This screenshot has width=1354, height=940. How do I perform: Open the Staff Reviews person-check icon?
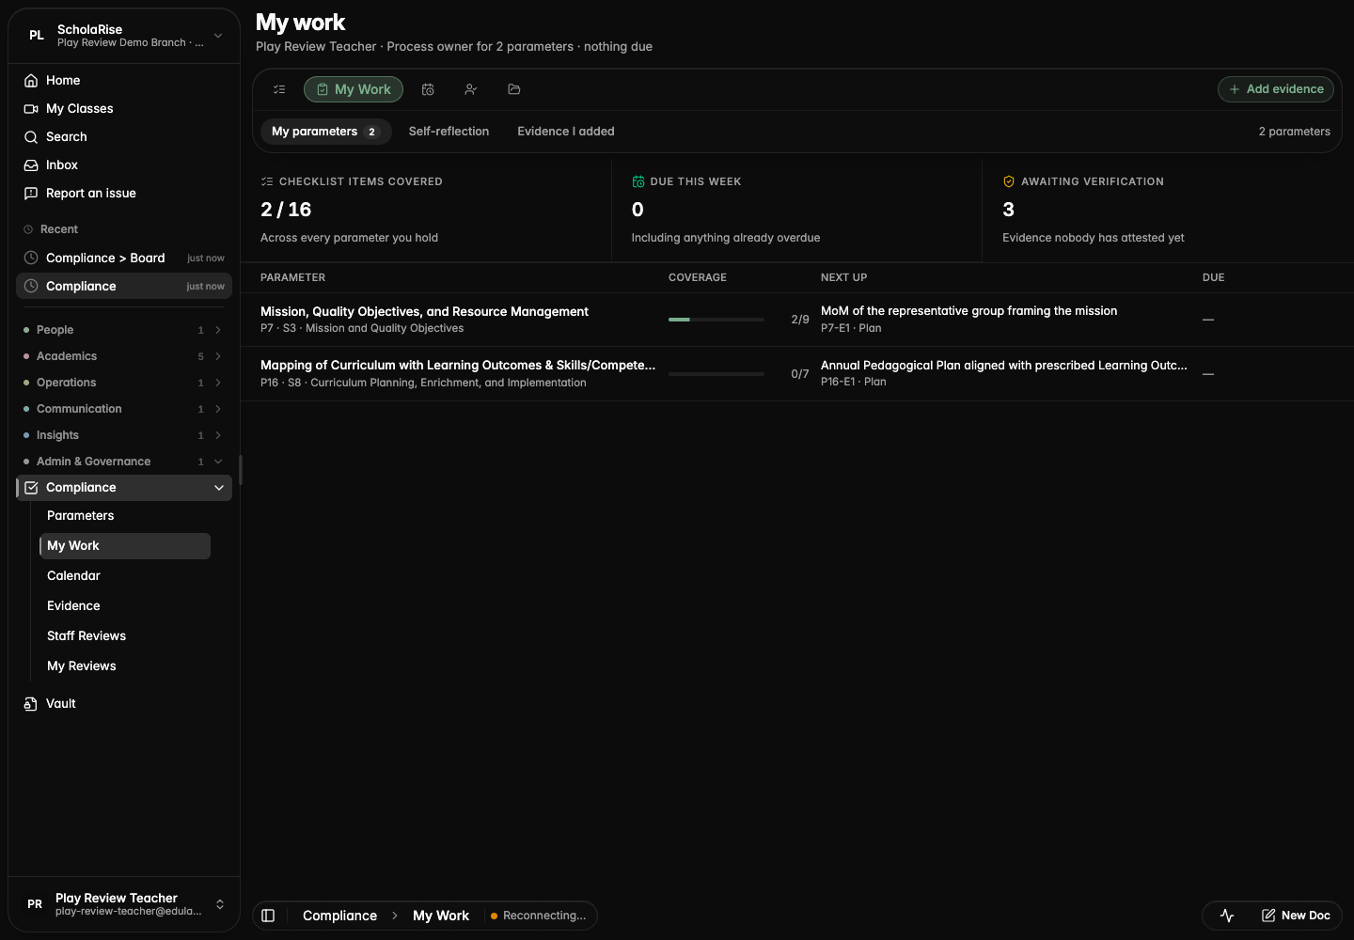[x=471, y=89]
